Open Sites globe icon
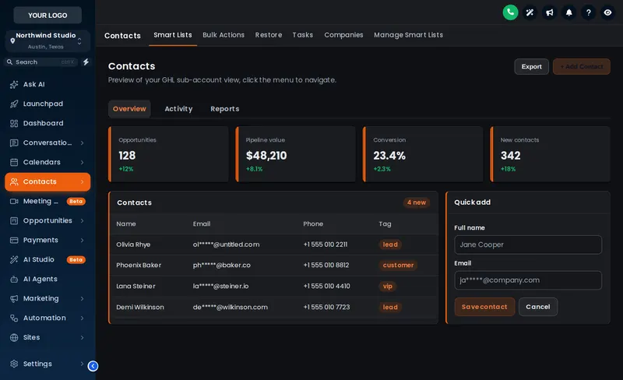Image resolution: width=623 pixels, height=380 pixels. (x=14, y=337)
